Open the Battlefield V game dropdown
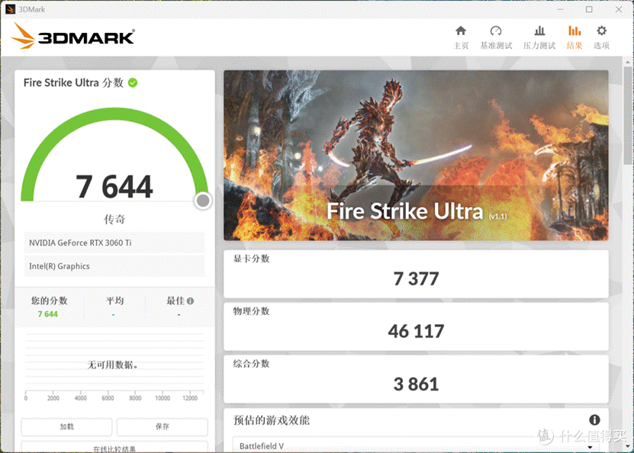Screen dimensions: 634x453 coord(417,445)
